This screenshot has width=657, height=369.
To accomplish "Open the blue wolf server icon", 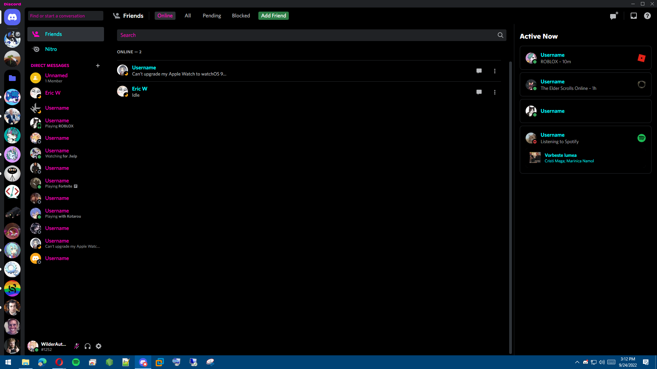I will click(x=12, y=97).
